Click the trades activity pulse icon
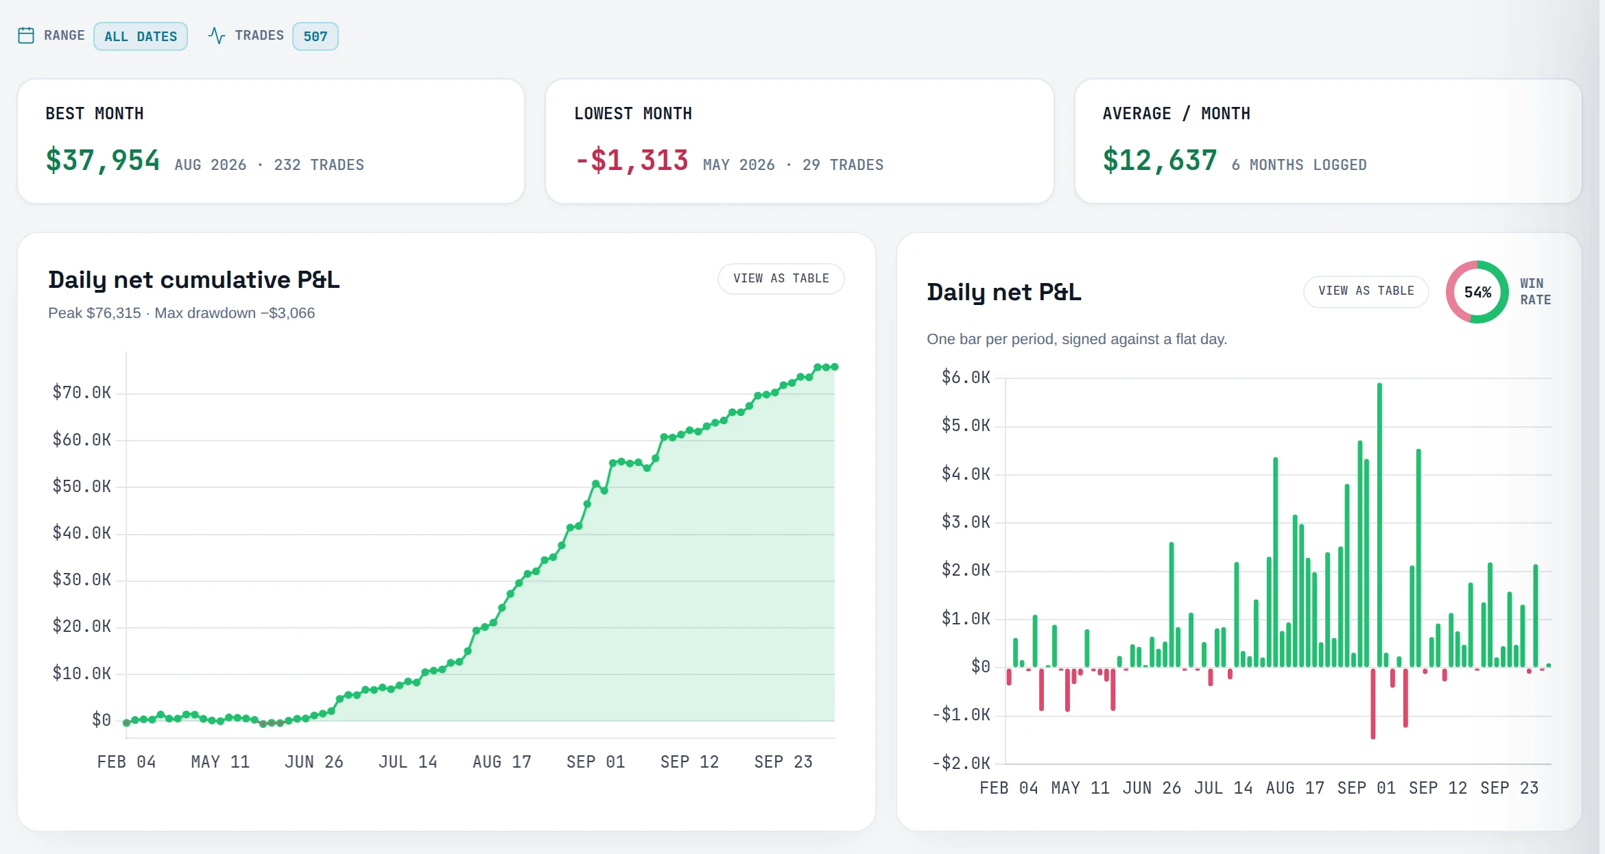Viewport: 1605px width, 854px height. pos(217,36)
